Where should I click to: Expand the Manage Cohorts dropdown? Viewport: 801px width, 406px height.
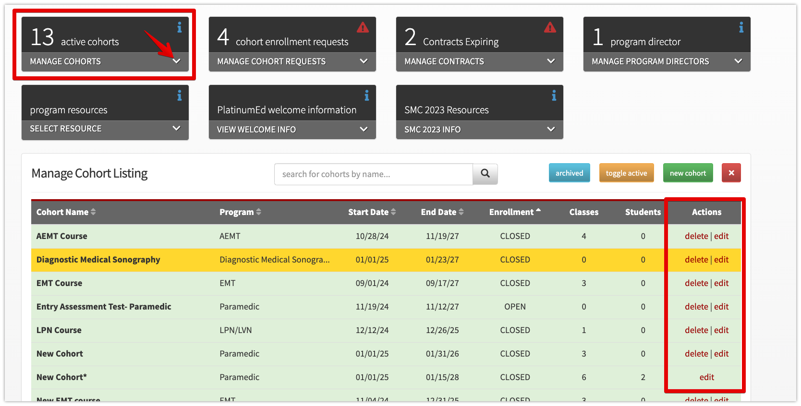coord(176,61)
